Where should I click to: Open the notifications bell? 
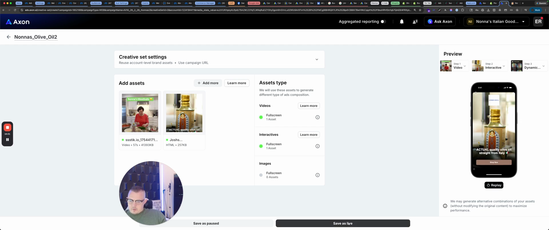point(401,22)
